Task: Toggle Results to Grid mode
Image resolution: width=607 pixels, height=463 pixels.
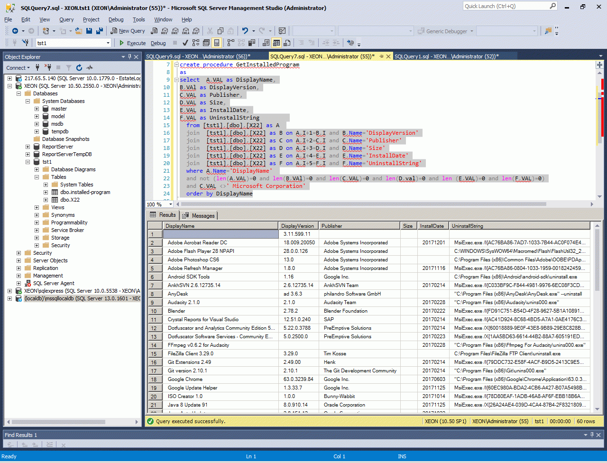Action: point(276,43)
